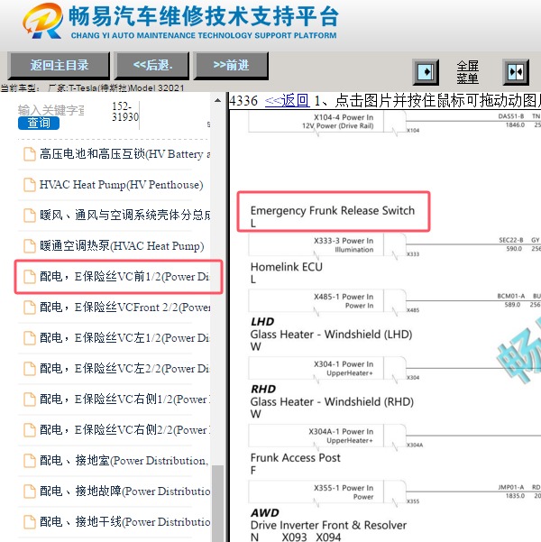
Task: Click Glass Heater - Windshield (LHD) label
Action: pyautogui.click(x=331, y=335)
